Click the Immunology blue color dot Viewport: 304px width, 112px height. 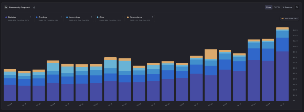[67, 17]
